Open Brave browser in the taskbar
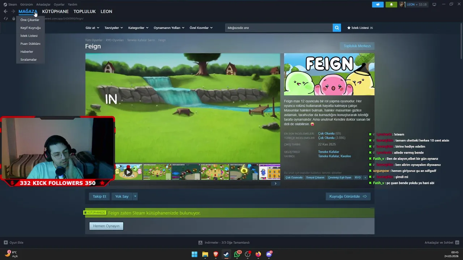 (216, 254)
